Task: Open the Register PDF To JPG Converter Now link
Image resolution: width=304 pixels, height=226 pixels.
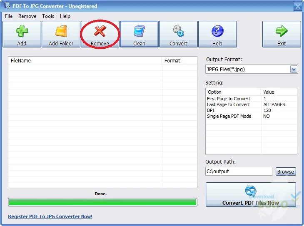Action: point(50,216)
